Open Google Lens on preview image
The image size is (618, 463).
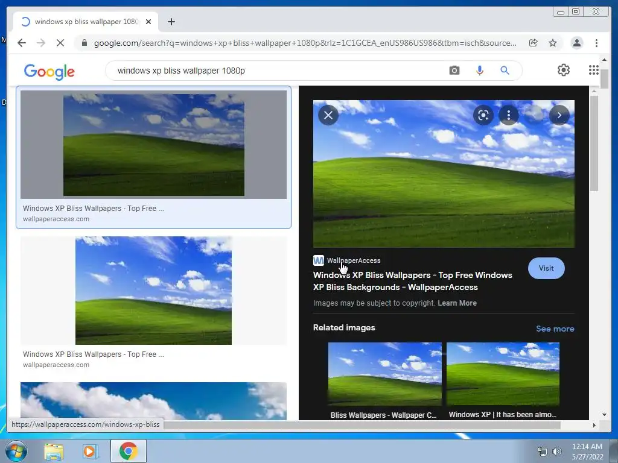click(x=483, y=115)
